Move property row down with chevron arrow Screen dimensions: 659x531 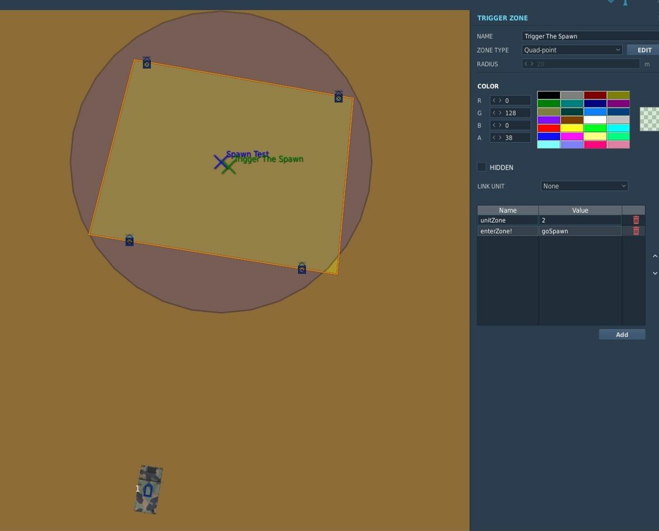click(655, 273)
